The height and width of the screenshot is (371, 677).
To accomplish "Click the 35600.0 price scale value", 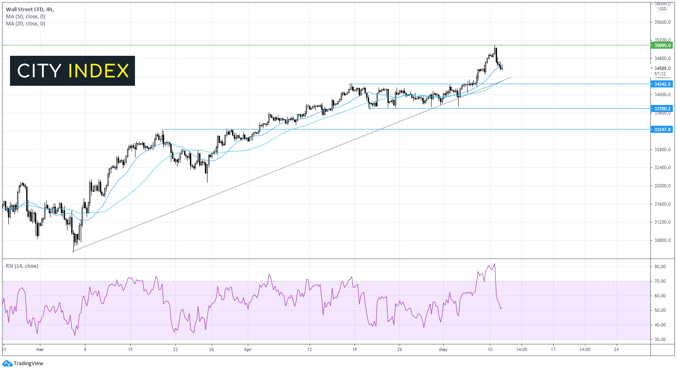I will 662,22.
